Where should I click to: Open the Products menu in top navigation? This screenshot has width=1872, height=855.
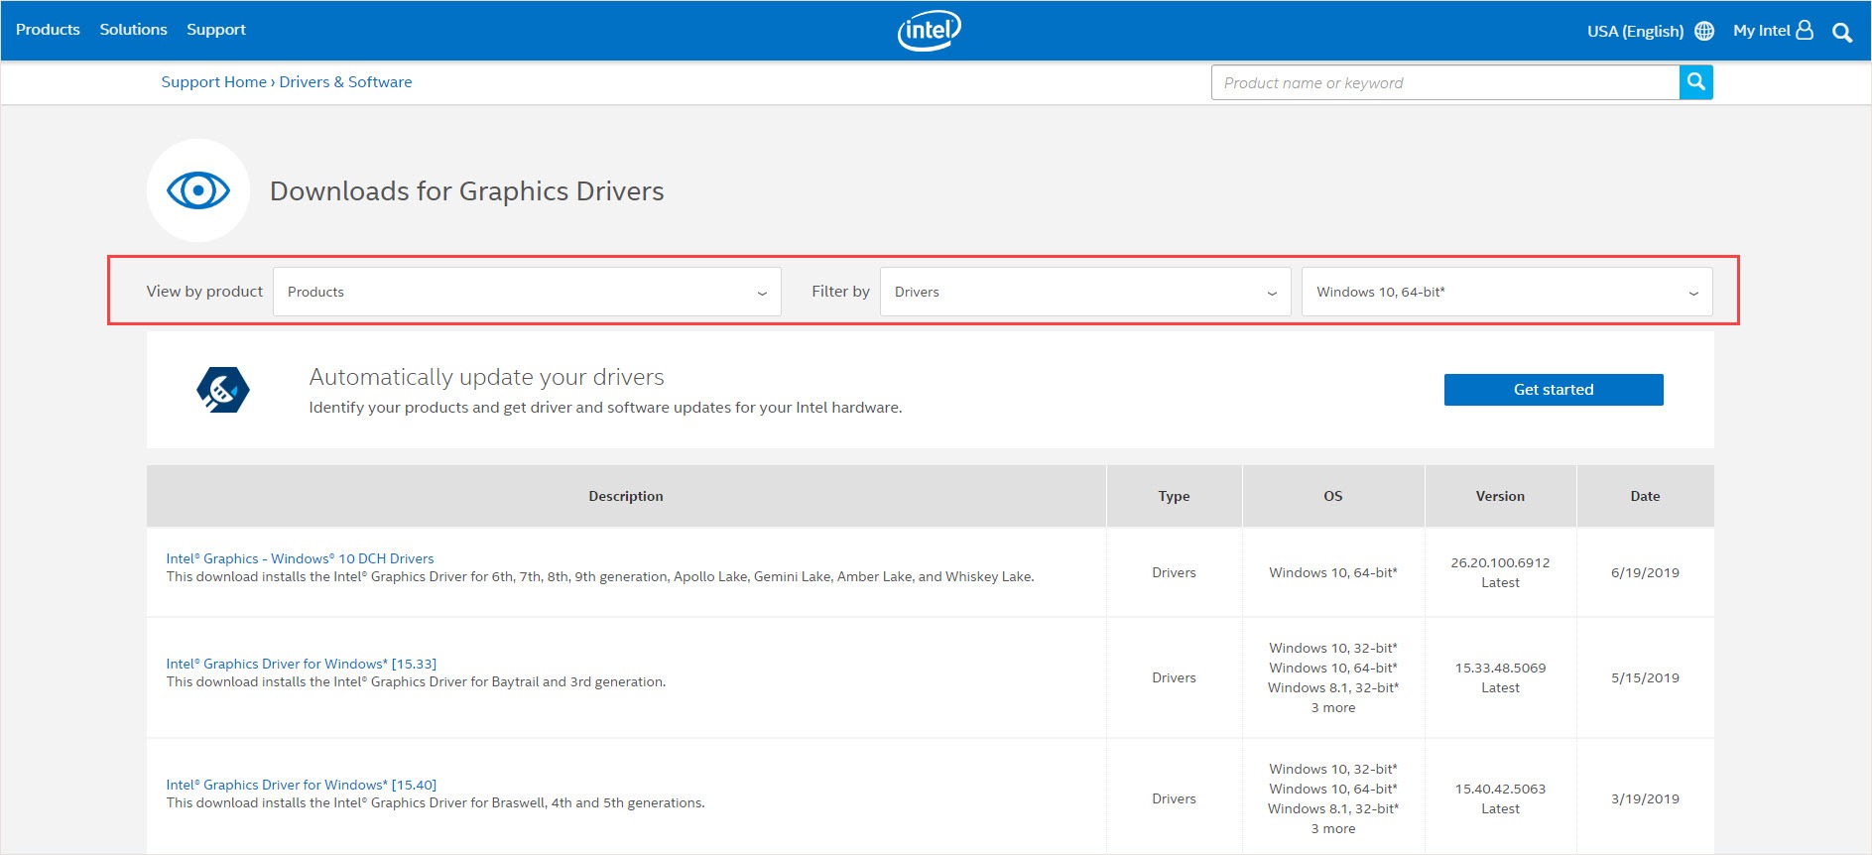coord(48,30)
